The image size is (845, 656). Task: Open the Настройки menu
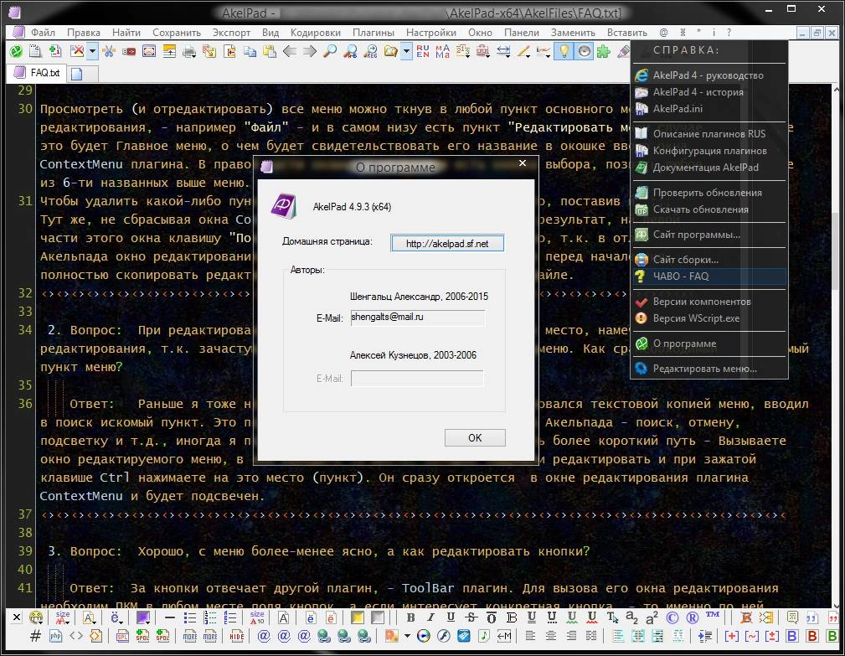point(431,33)
